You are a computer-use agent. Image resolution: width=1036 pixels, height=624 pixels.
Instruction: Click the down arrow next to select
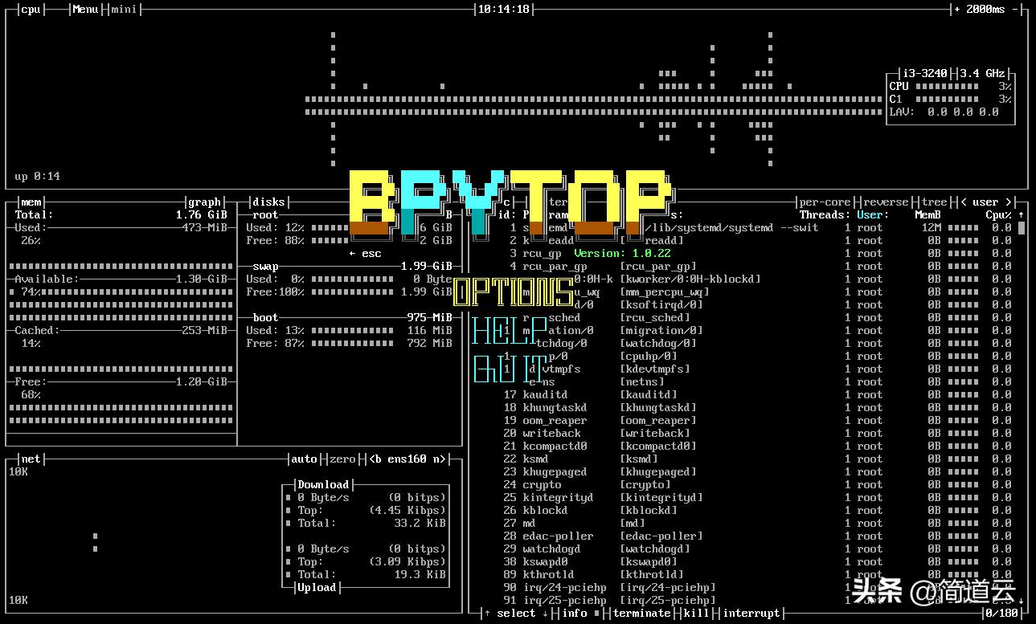545,614
